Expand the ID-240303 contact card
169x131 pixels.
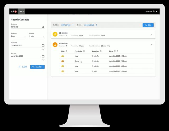pyautogui.click(x=152, y=34)
